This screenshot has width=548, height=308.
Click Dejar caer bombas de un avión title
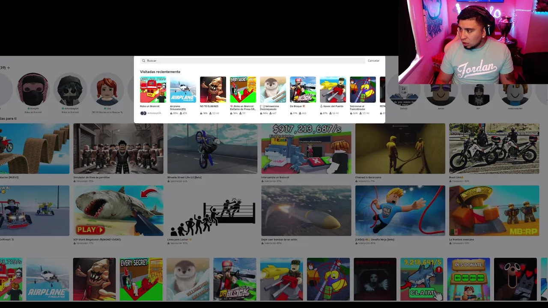(x=279, y=240)
